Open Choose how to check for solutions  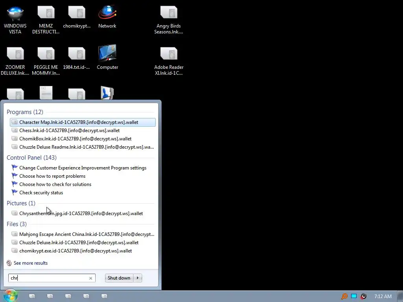(83, 184)
